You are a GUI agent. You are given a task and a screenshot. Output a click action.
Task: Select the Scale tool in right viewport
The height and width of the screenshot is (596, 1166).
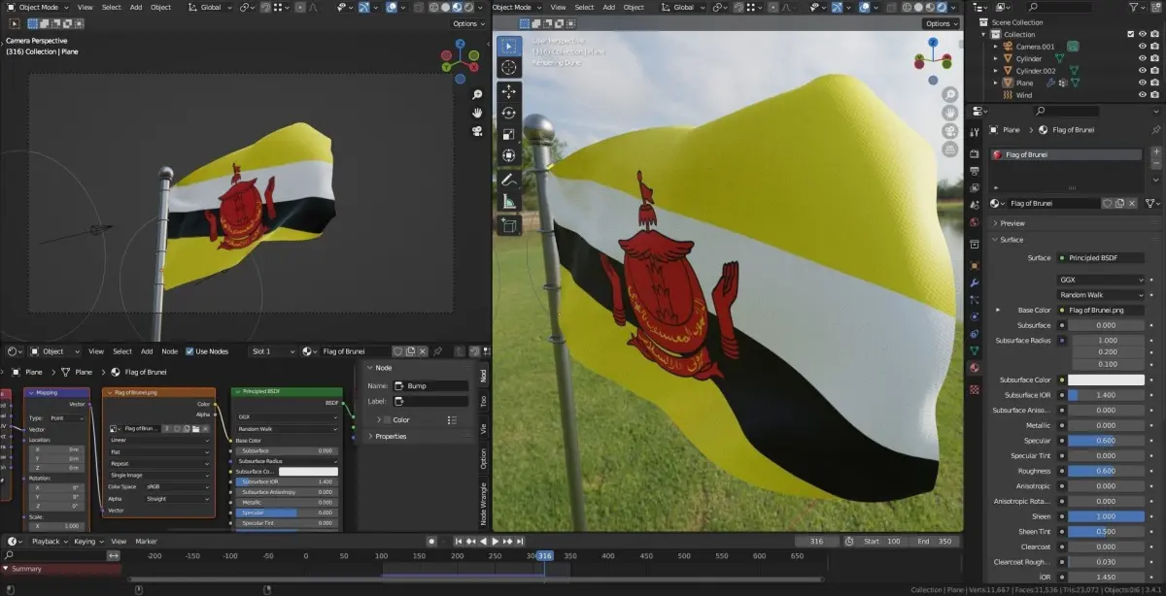[x=509, y=134]
